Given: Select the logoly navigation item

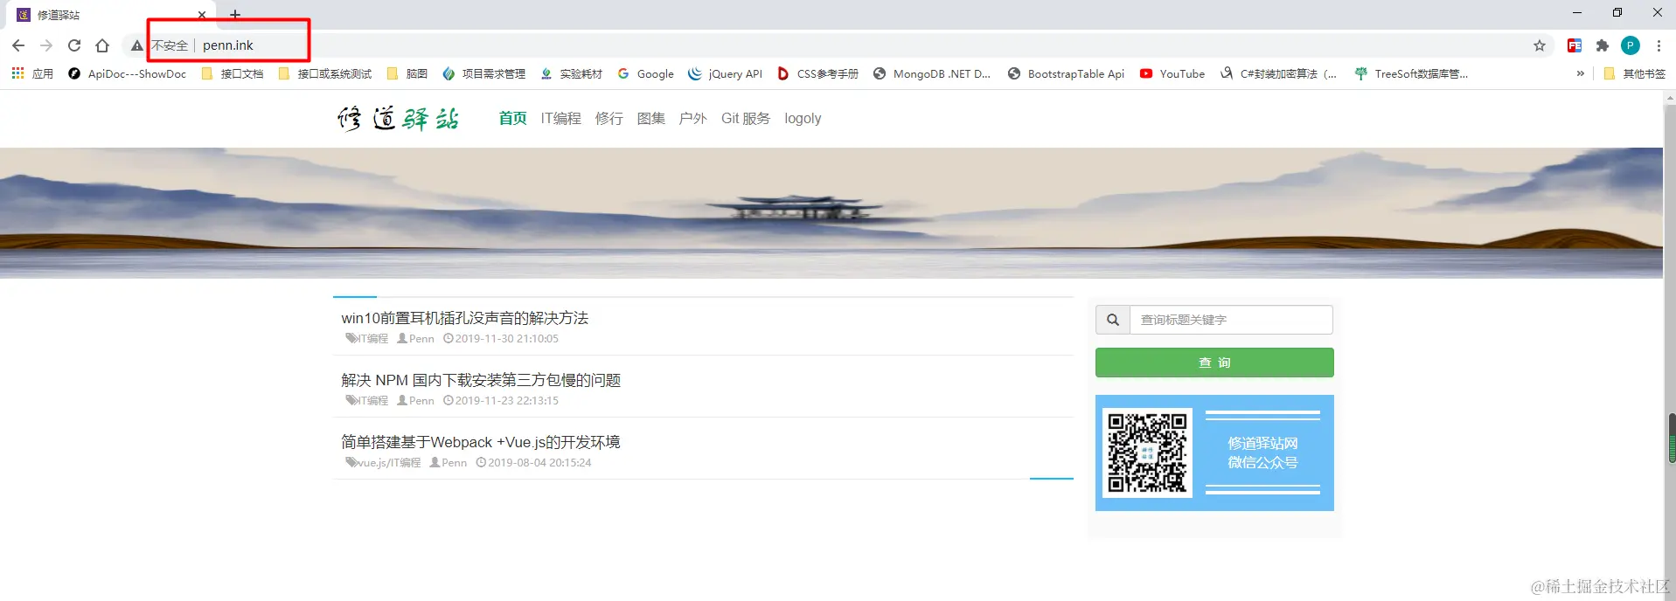Looking at the screenshot, I should 803,118.
